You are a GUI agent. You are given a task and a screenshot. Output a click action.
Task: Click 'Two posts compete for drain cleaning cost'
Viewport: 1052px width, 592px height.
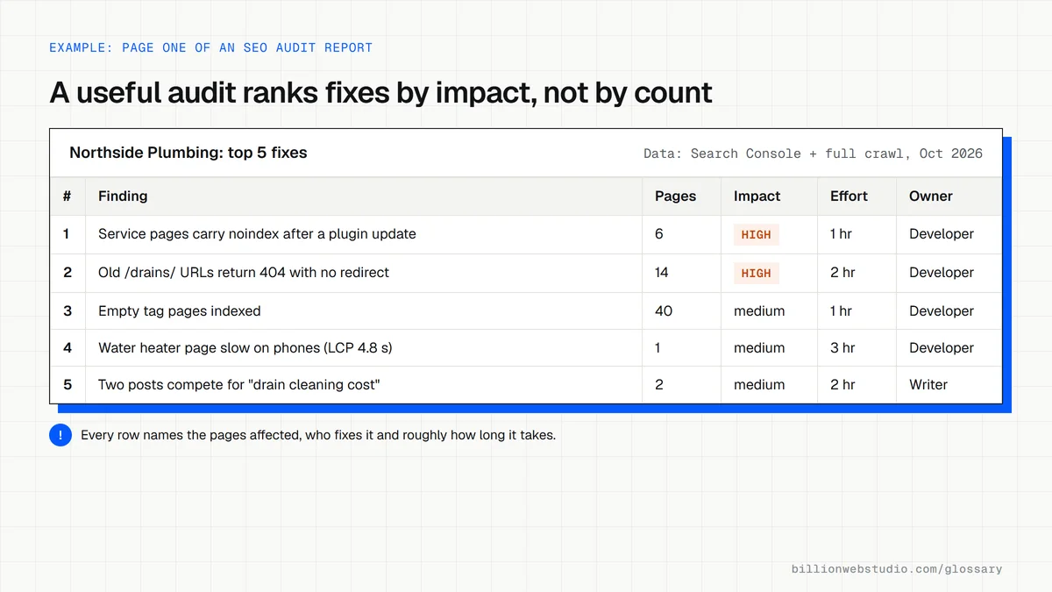pyautogui.click(x=239, y=385)
